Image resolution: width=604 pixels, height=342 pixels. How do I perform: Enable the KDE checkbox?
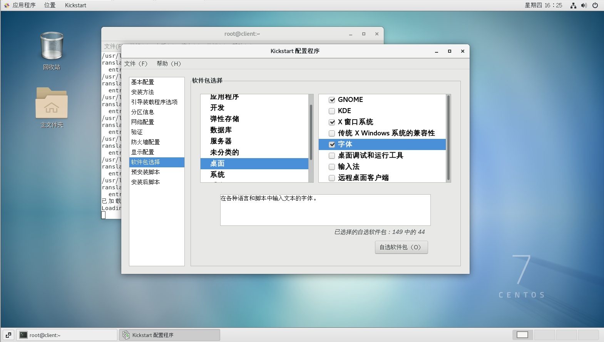coord(332,111)
